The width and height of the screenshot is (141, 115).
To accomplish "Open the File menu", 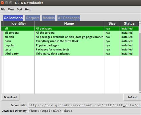I will (x=3, y=10).
